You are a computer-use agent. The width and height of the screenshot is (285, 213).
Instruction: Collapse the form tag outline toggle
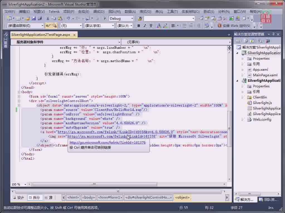click(x=19, y=97)
